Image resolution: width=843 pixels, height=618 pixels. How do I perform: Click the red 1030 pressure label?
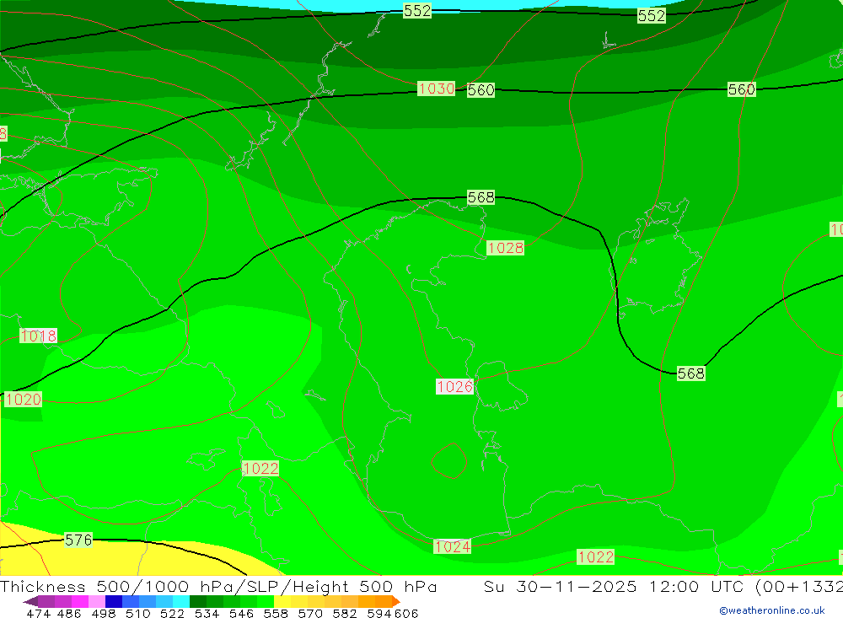coord(436,89)
